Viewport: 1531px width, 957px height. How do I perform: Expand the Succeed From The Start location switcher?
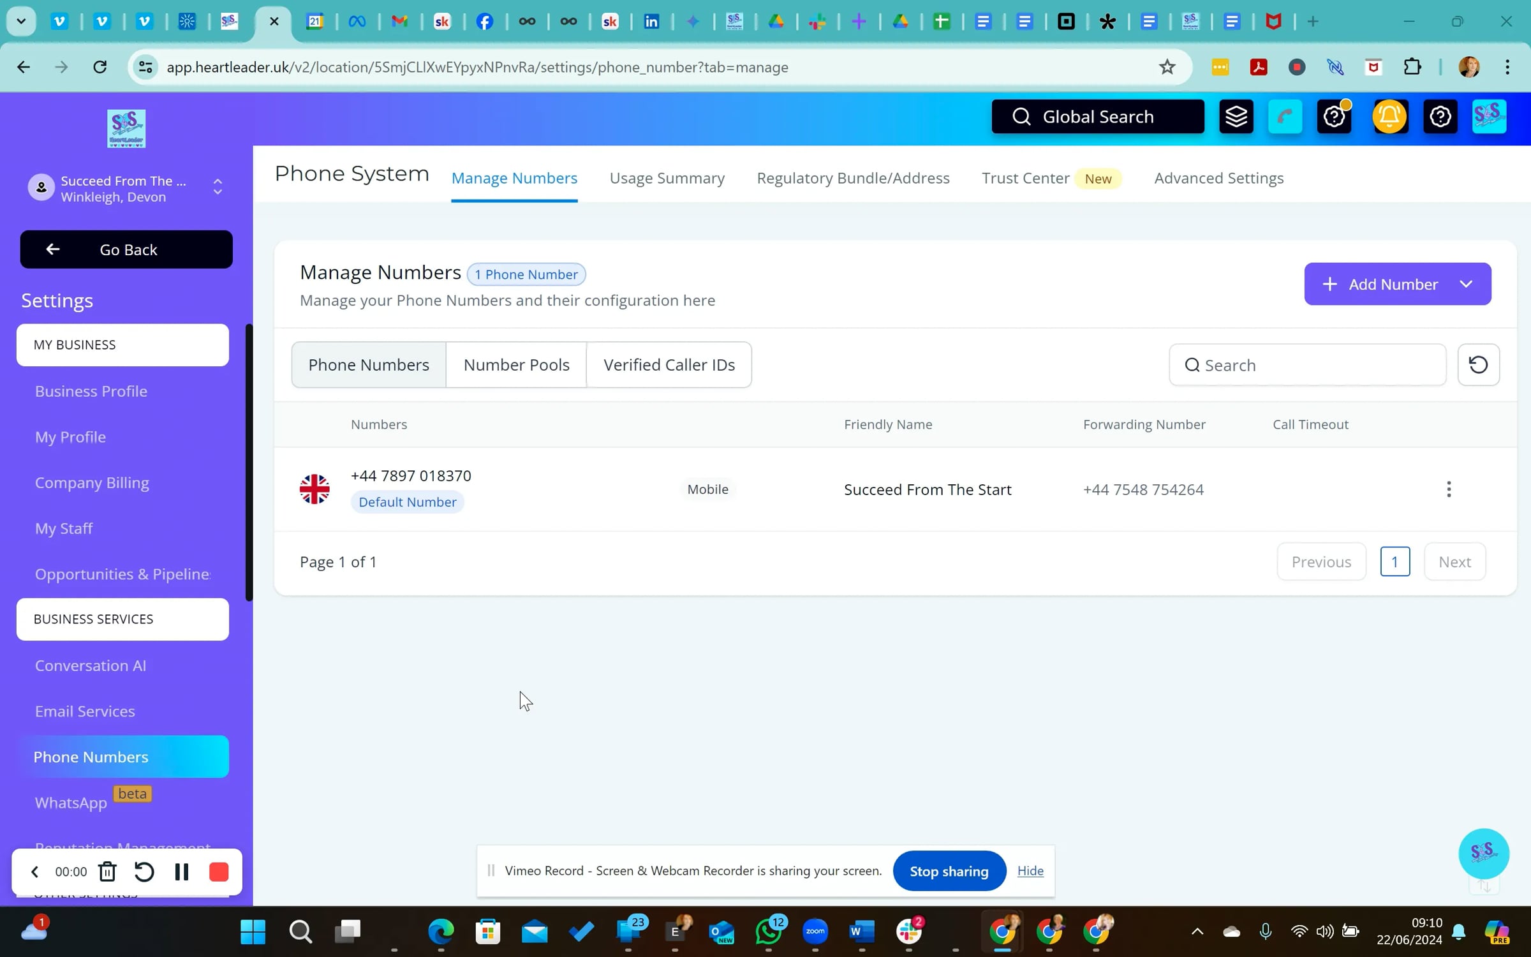(x=218, y=187)
